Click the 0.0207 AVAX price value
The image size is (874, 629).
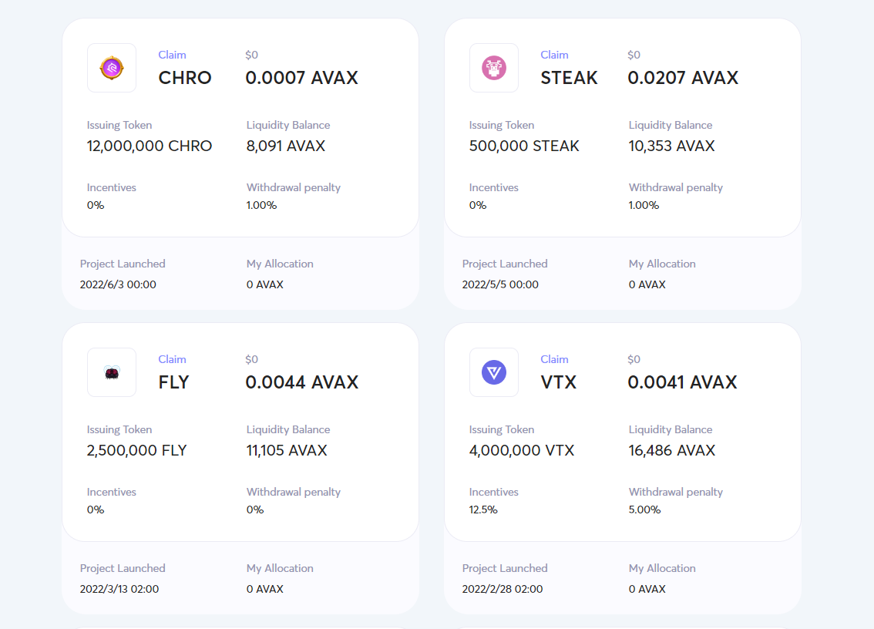point(683,78)
